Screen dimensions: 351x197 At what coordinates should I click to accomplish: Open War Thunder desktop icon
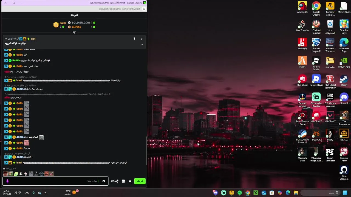pos(302,26)
